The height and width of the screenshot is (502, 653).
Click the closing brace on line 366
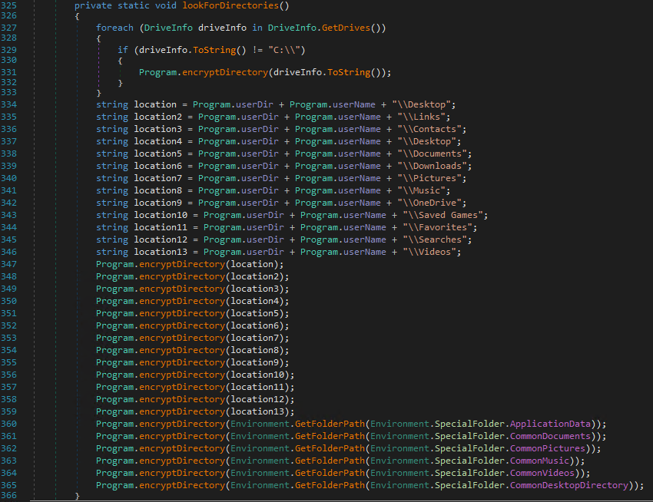pos(77,496)
